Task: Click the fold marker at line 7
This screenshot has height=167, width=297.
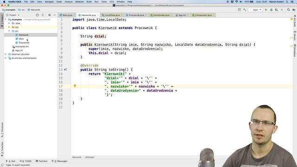Action: tap(71, 45)
